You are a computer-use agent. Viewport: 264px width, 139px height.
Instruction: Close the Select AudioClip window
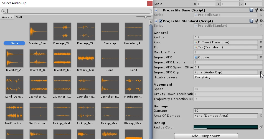coord(150,3)
